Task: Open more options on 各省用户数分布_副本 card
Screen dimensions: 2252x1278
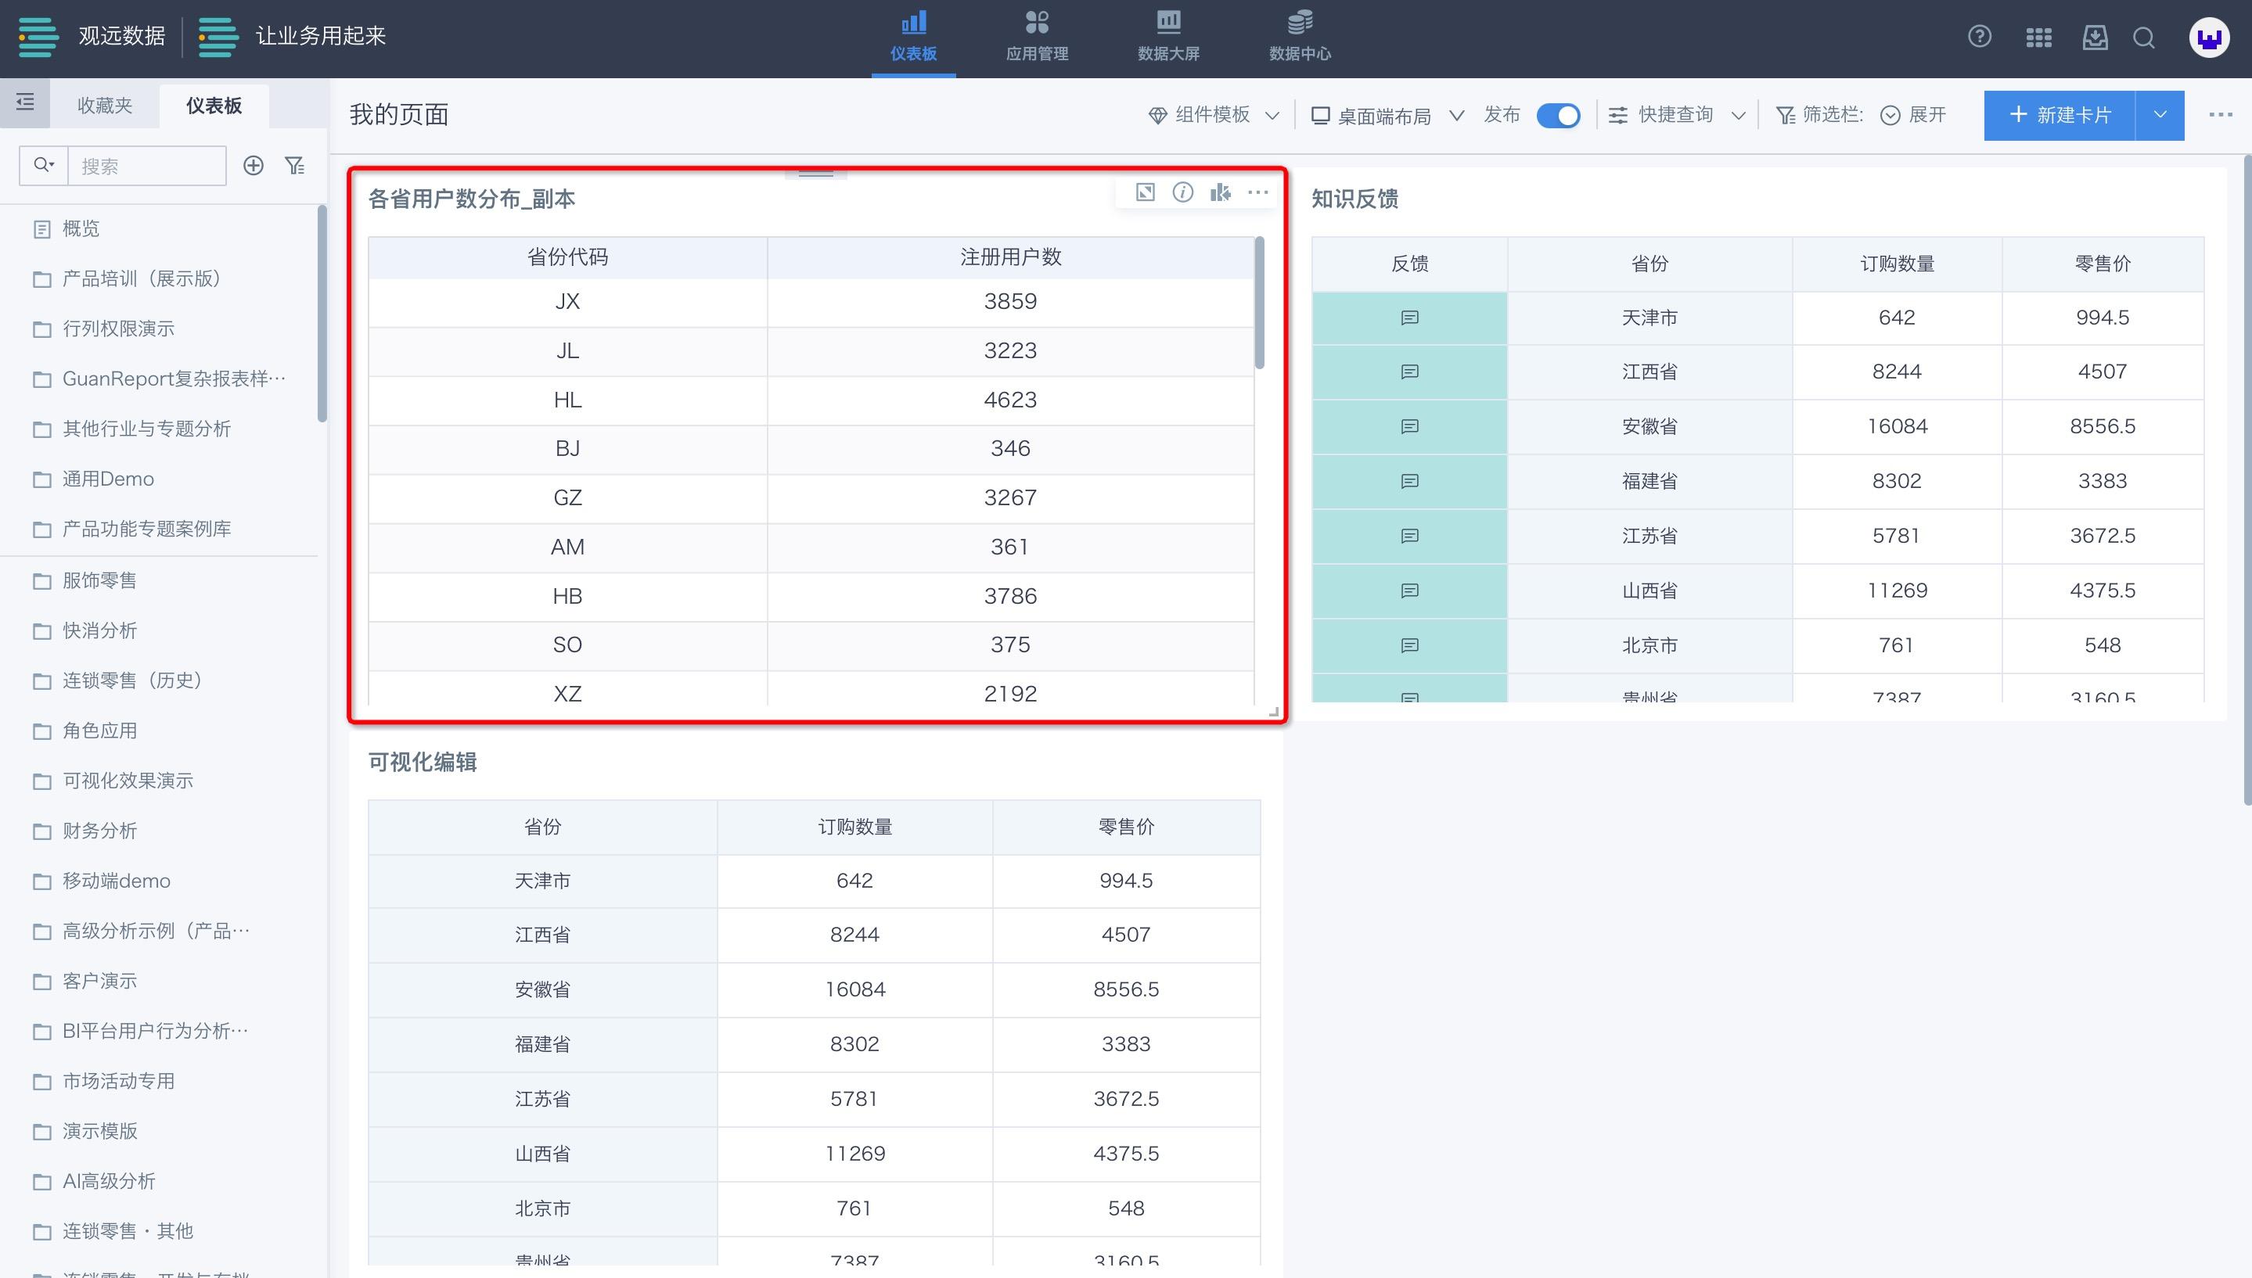Action: 1258,192
